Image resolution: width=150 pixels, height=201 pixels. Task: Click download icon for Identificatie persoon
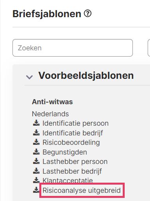tap(36, 123)
